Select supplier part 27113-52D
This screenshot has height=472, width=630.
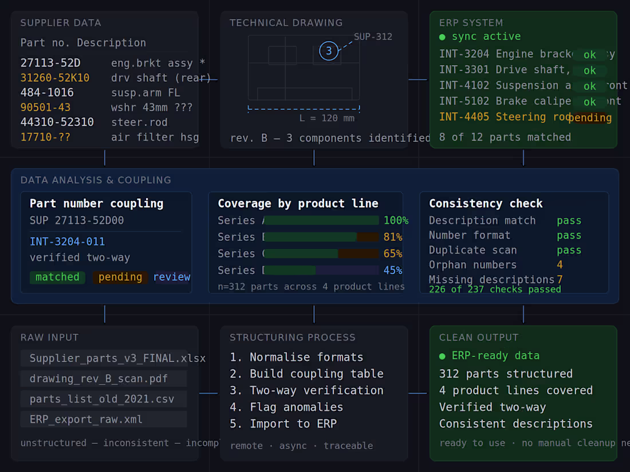(50, 63)
